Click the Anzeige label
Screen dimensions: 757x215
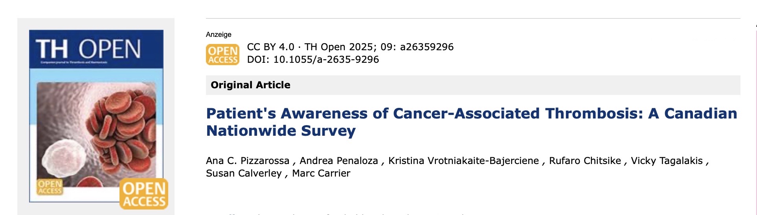coord(219,35)
